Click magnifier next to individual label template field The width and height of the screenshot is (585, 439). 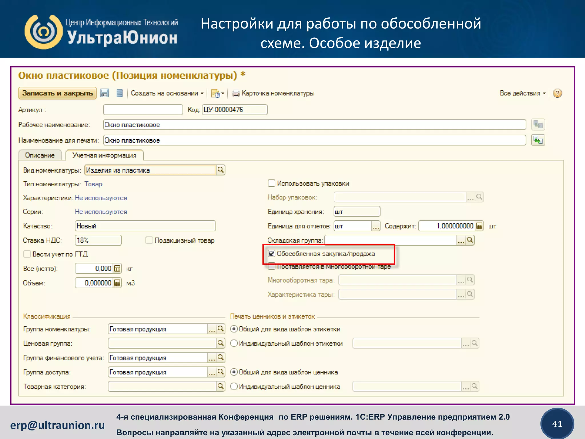474,343
